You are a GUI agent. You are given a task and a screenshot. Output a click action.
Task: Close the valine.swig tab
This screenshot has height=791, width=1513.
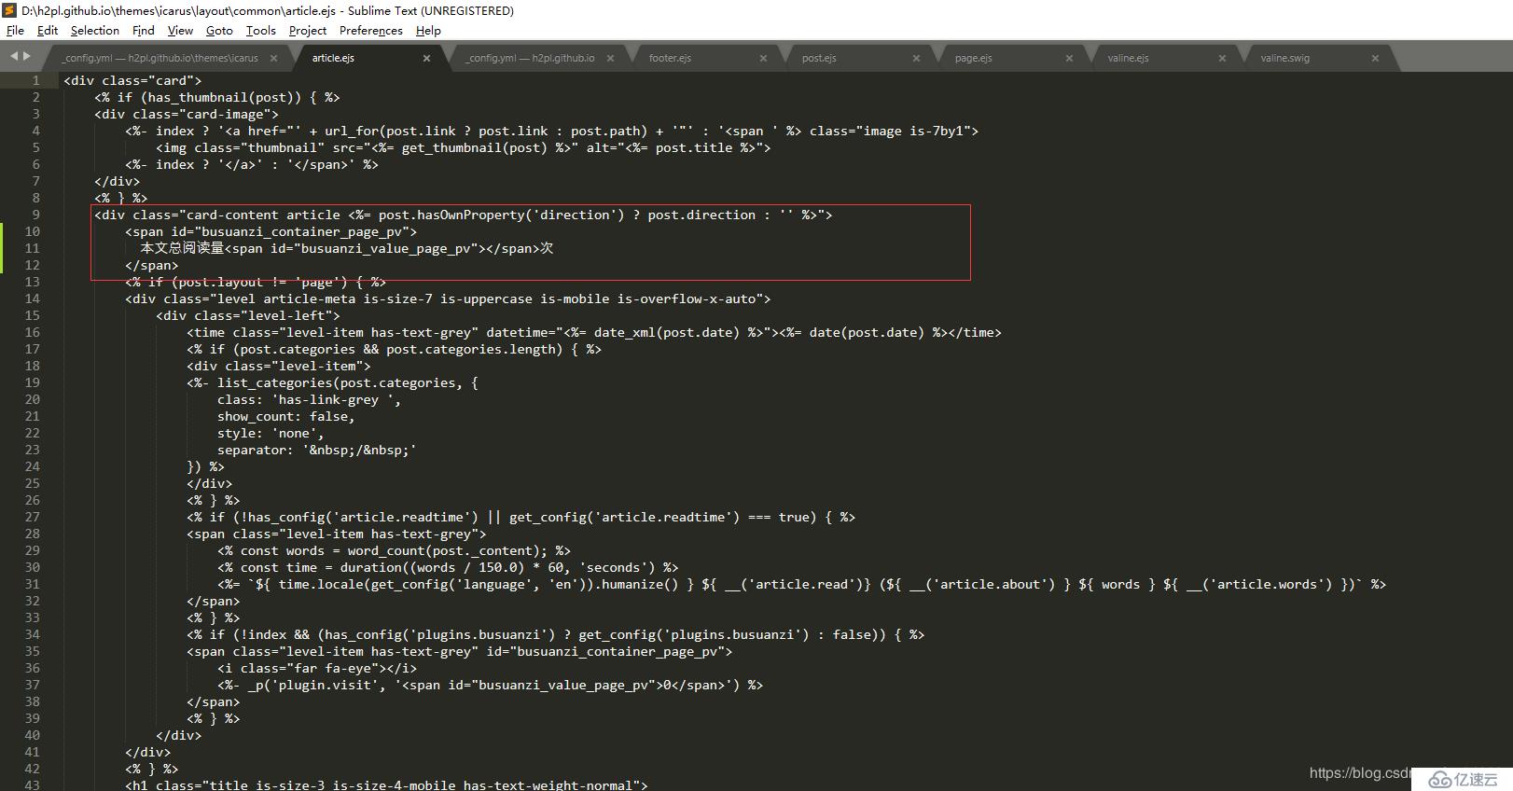coord(1375,58)
